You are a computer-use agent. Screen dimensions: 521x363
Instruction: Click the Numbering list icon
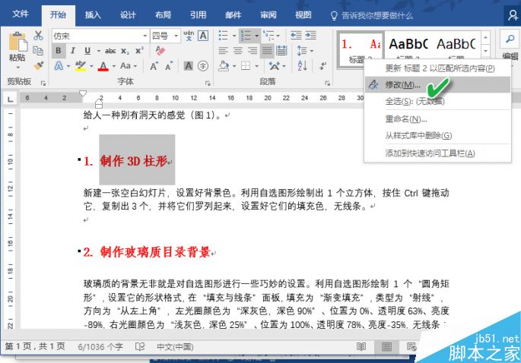pos(246,36)
